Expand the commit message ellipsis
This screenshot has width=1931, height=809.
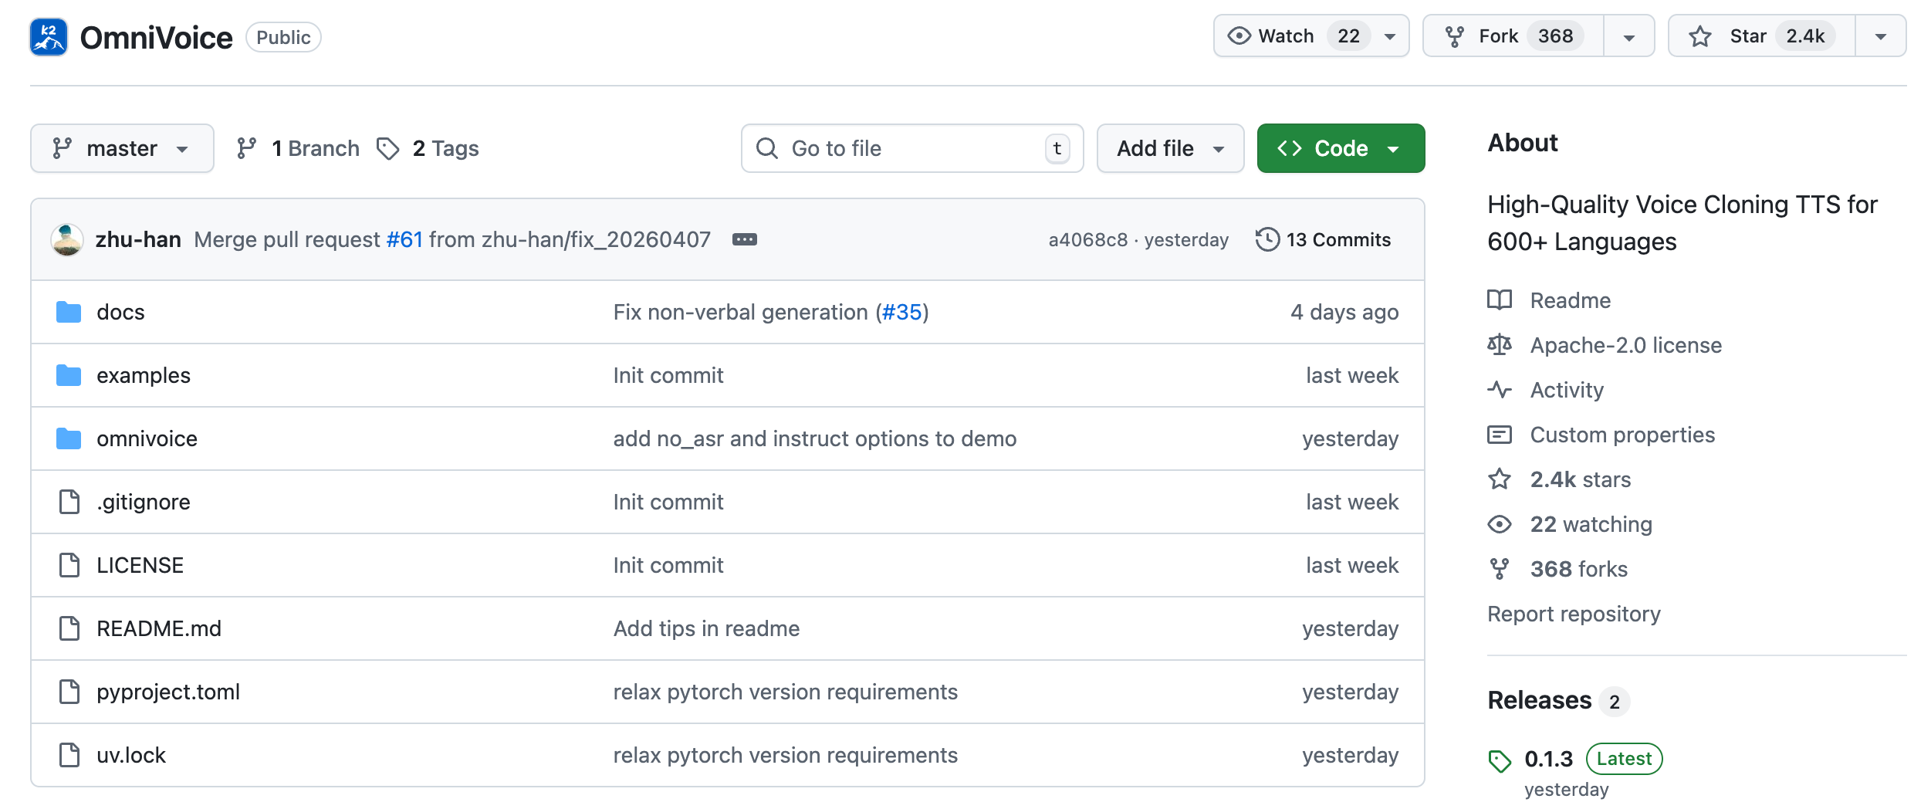pyautogui.click(x=744, y=239)
